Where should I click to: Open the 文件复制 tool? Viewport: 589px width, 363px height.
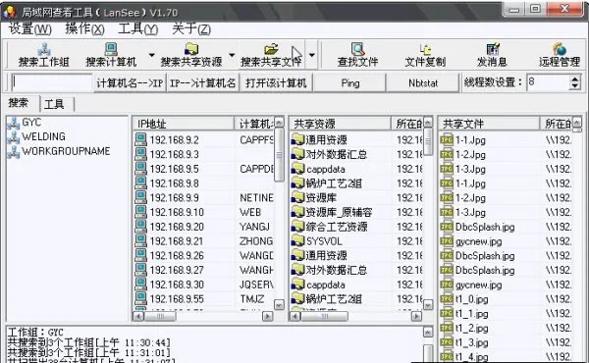[425, 55]
